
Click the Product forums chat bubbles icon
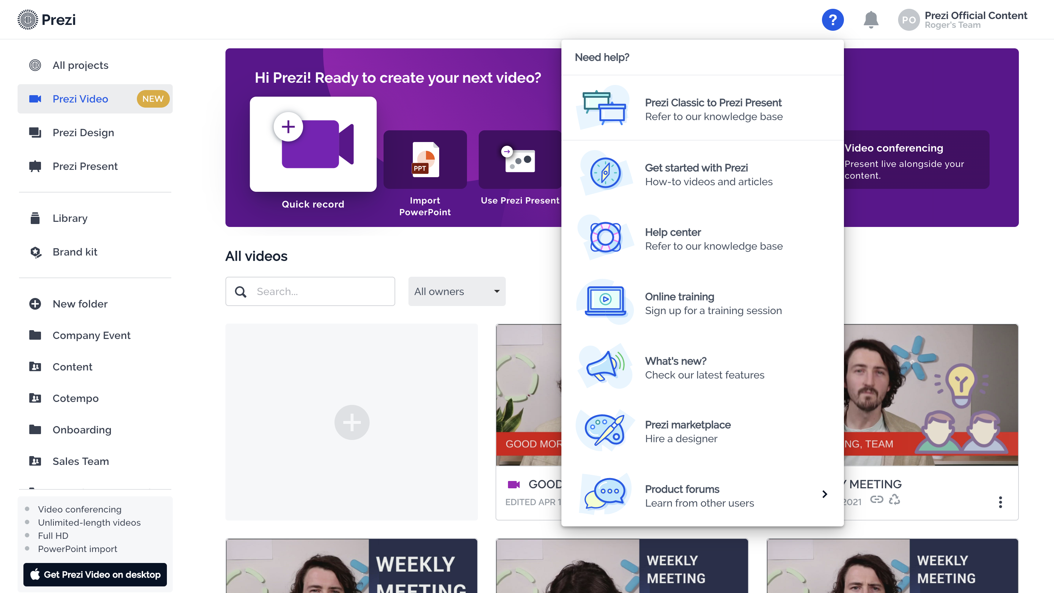click(x=605, y=494)
